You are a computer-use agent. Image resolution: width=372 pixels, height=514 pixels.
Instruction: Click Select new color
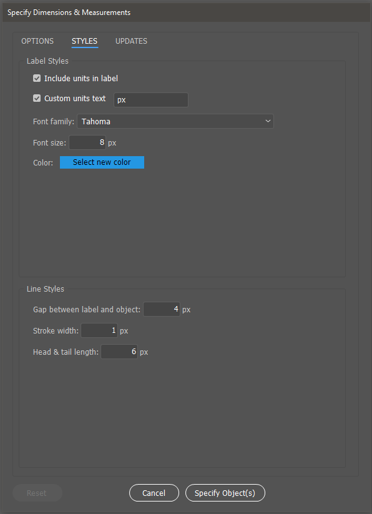102,162
